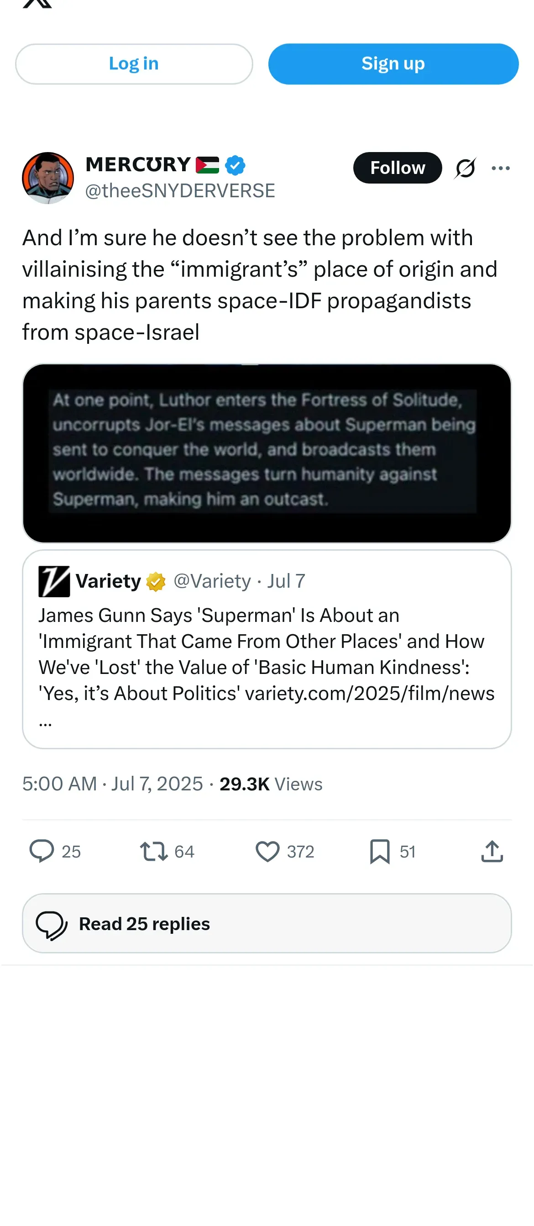The image size is (534, 1226).
Task: Click the 5:00 AM Jul 7, 2025 timestamp
Action: click(x=113, y=784)
